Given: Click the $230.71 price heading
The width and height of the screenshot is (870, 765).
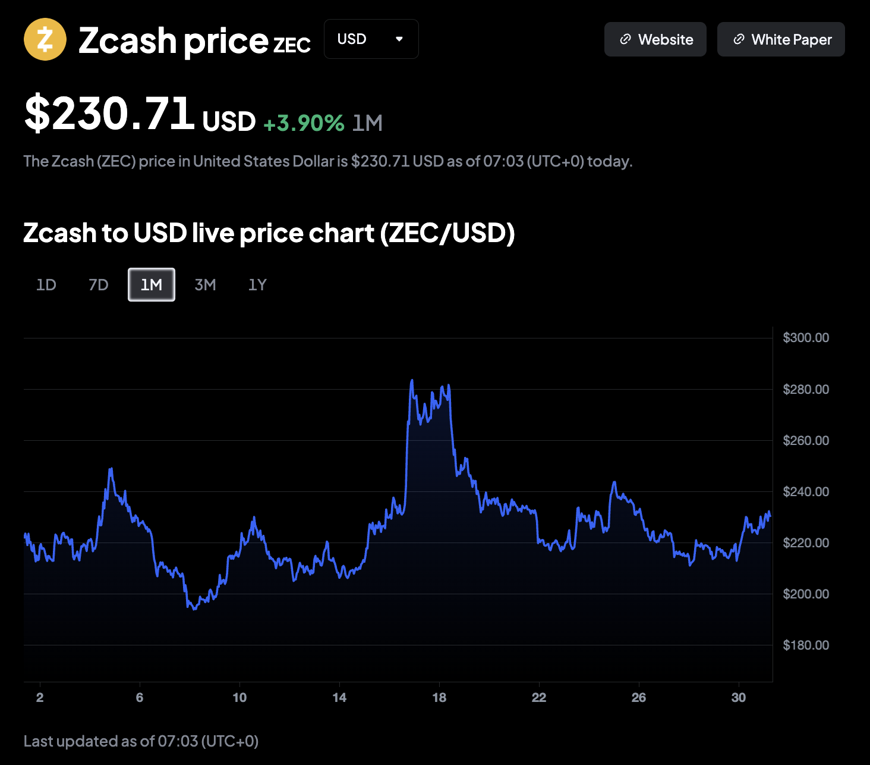Looking at the screenshot, I should pyautogui.click(x=109, y=113).
